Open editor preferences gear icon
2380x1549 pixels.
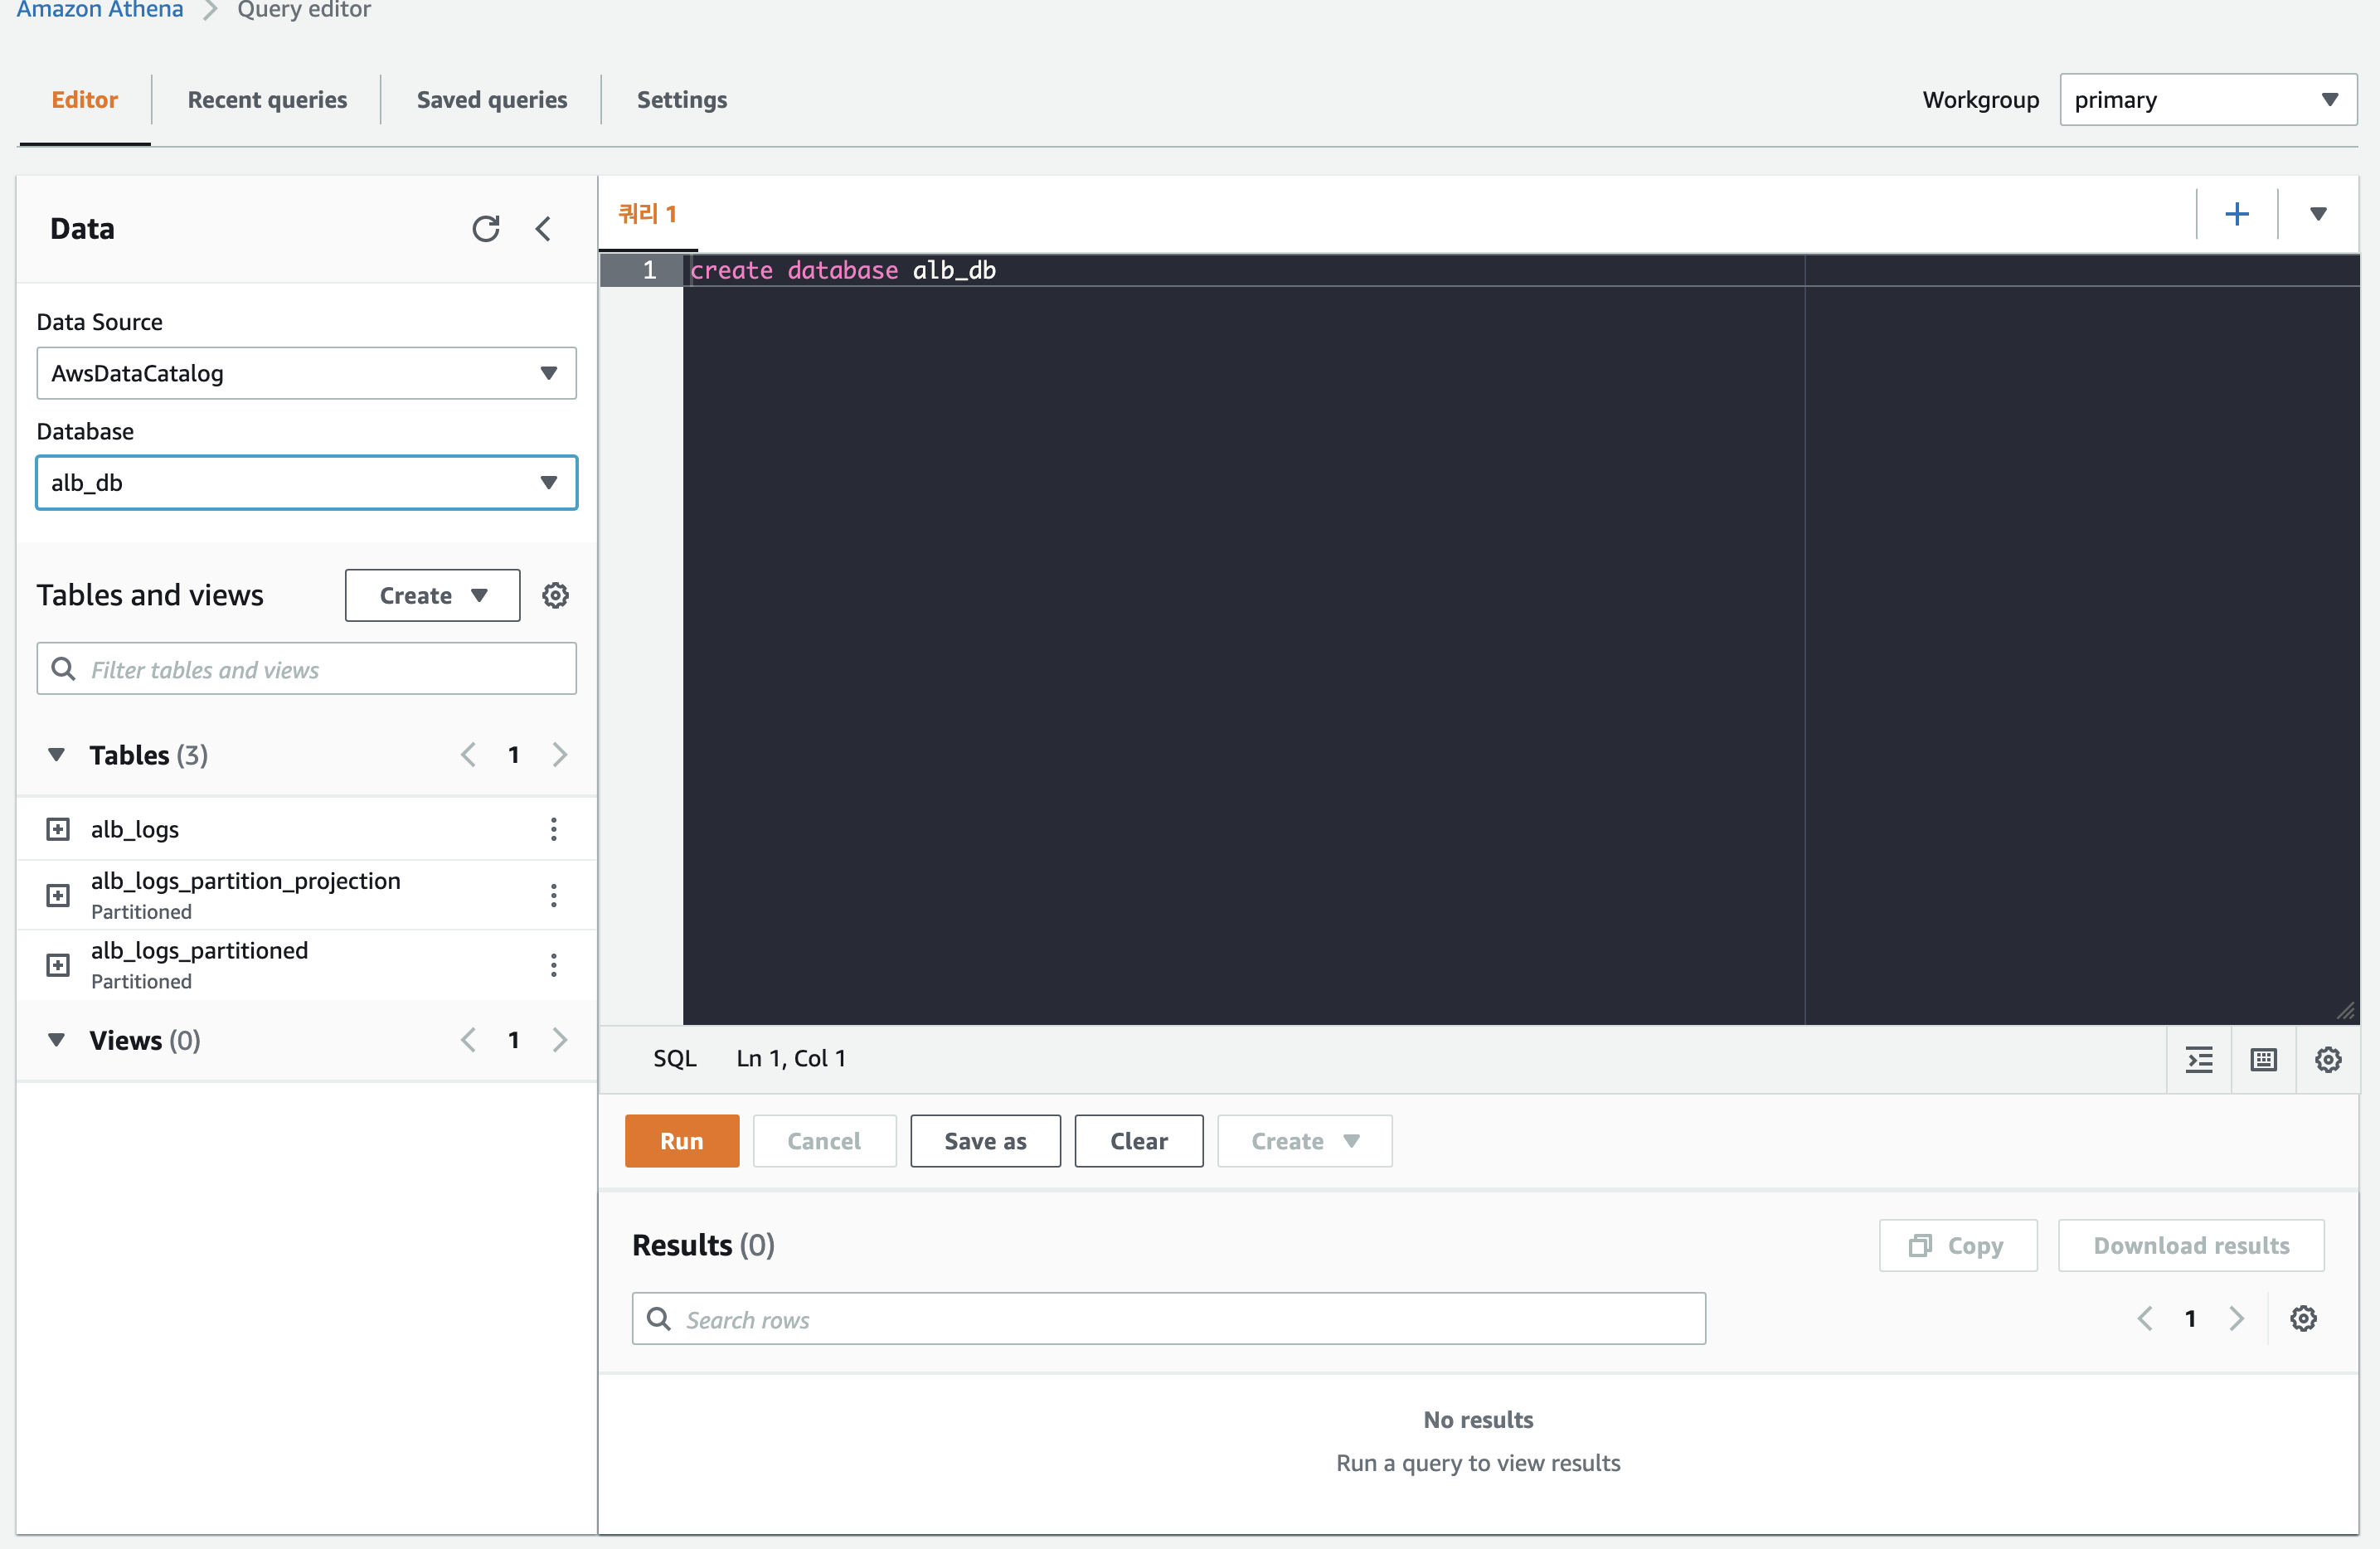[x=2327, y=1060]
